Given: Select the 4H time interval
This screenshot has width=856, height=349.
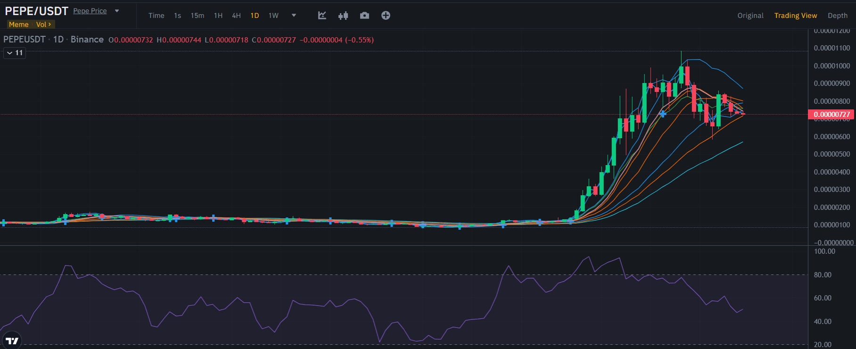Looking at the screenshot, I should pyautogui.click(x=236, y=16).
